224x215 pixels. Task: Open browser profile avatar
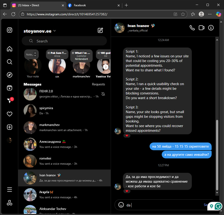[x=201, y=14]
